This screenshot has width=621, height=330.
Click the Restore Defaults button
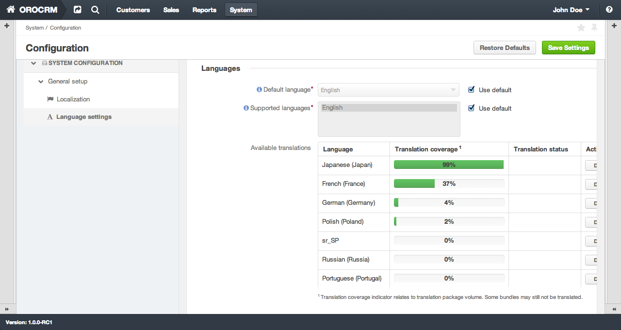tap(505, 48)
